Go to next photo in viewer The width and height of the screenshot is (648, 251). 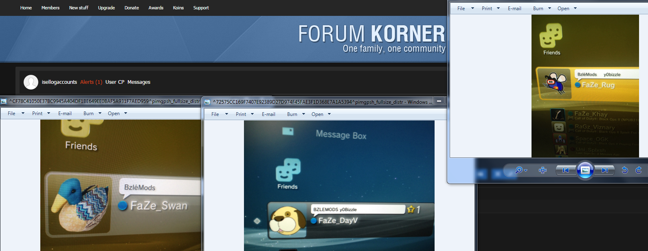(x=604, y=170)
